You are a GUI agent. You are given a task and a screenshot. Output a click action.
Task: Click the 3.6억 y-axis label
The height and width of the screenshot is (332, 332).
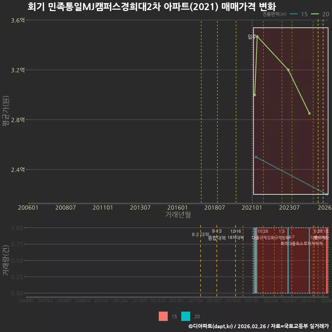(x=18, y=20)
